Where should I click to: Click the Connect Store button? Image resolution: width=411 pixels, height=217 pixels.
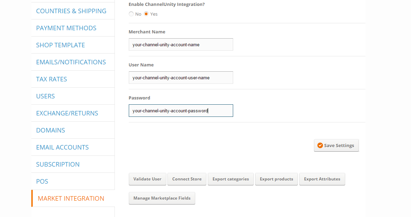click(x=187, y=179)
